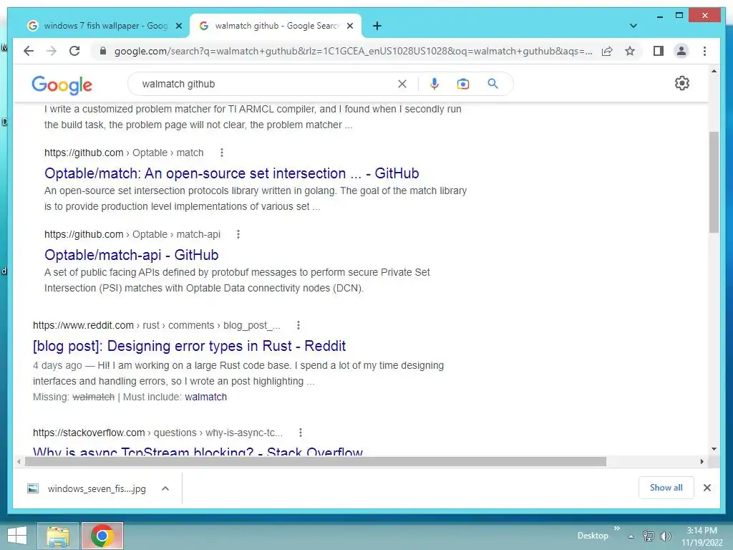Bookmark this page with the star icon
733x550 pixels.
pyautogui.click(x=630, y=51)
